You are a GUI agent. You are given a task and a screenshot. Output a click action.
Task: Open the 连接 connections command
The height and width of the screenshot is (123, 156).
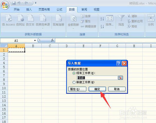pyautogui.click(x=85, y=16)
